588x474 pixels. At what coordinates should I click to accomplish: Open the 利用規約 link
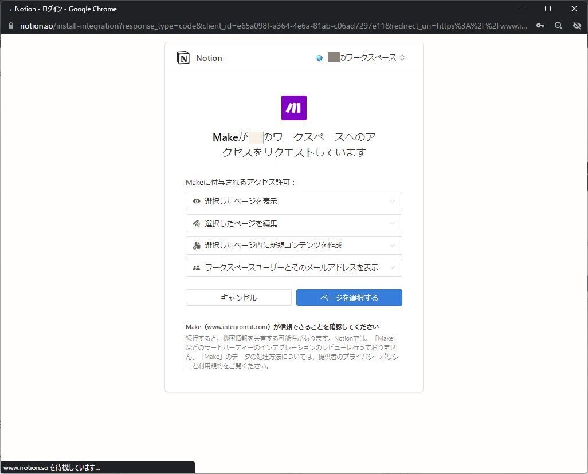210,366
